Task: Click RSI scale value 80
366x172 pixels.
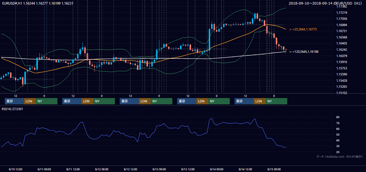Action: 338,117
